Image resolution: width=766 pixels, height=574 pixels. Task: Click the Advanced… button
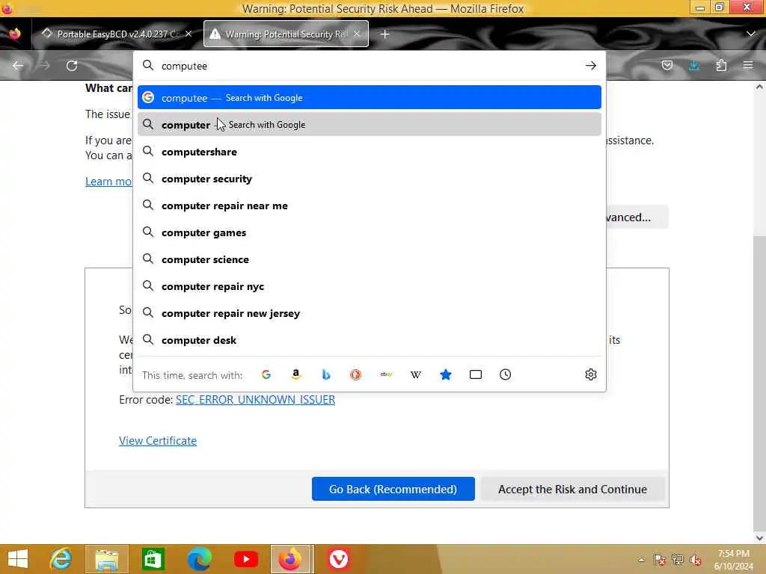point(637,217)
